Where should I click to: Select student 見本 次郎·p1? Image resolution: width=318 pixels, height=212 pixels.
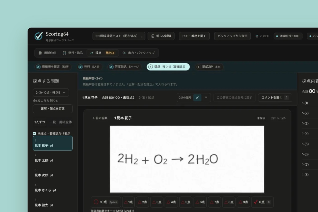tap(53, 173)
